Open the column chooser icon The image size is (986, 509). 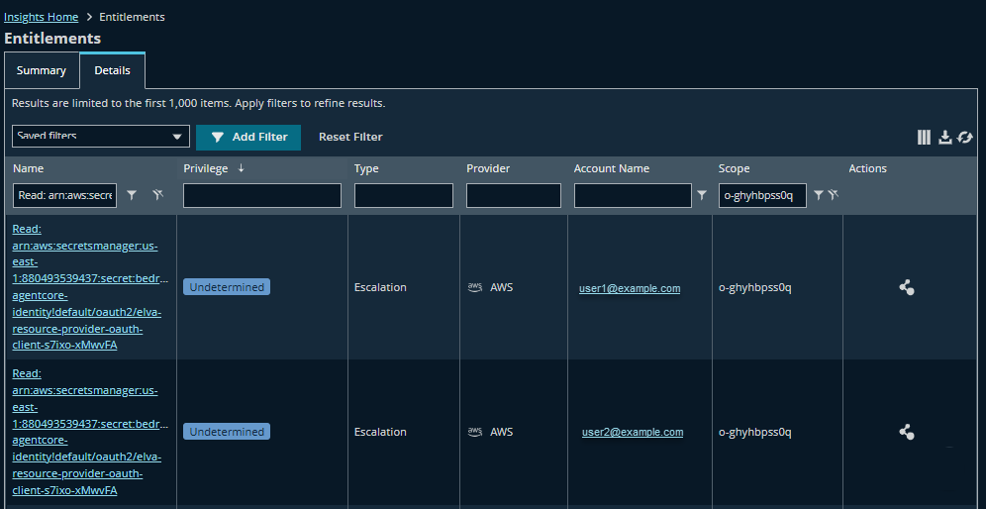click(x=923, y=138)
